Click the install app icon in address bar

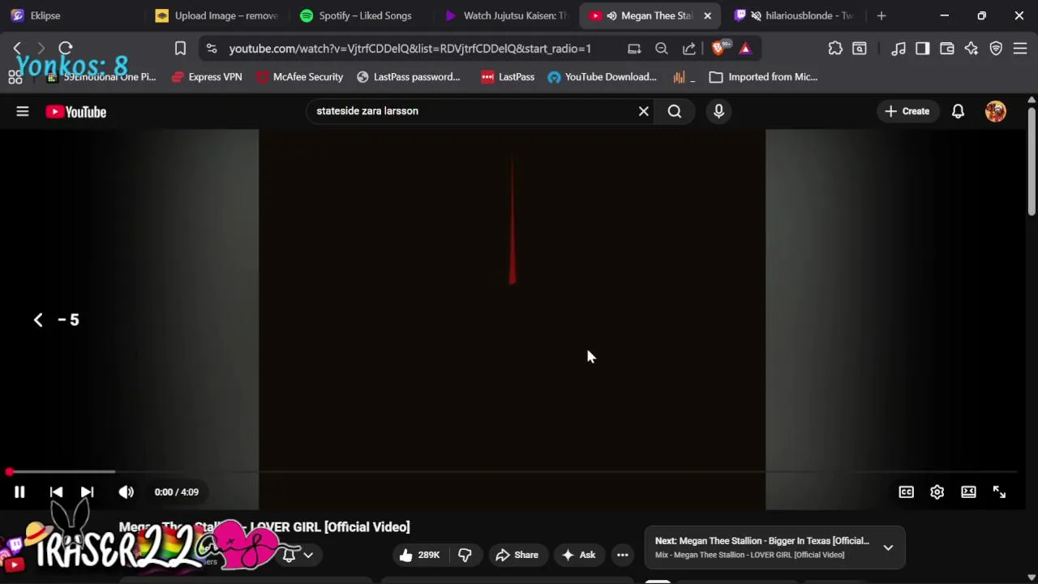point(634,49)
